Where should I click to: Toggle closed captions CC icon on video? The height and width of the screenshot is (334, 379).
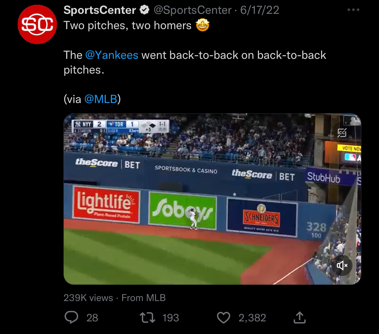pos(342,133)
